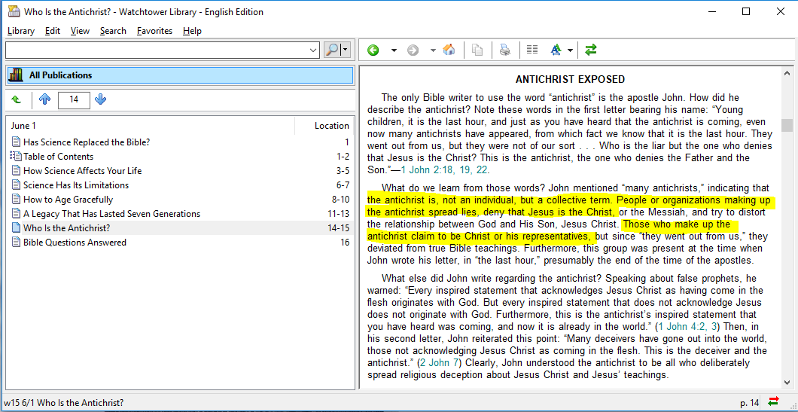The width and height of the screenshot is (798, 412).
Task: Select "Science Has Its Limitations" article
Action: [x=75, y=185]
